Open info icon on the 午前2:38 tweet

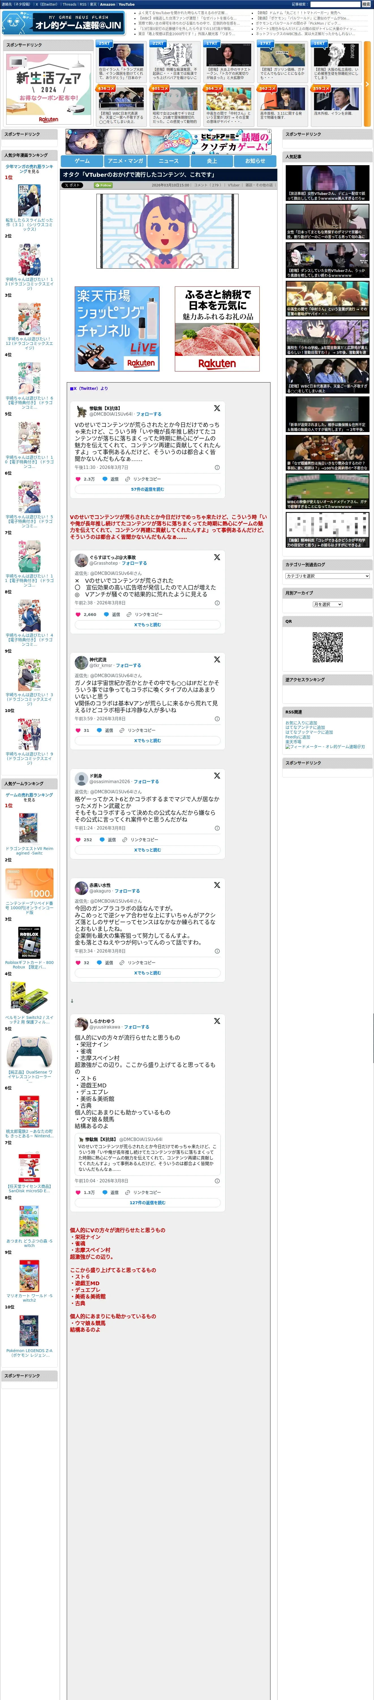point(217,603)
